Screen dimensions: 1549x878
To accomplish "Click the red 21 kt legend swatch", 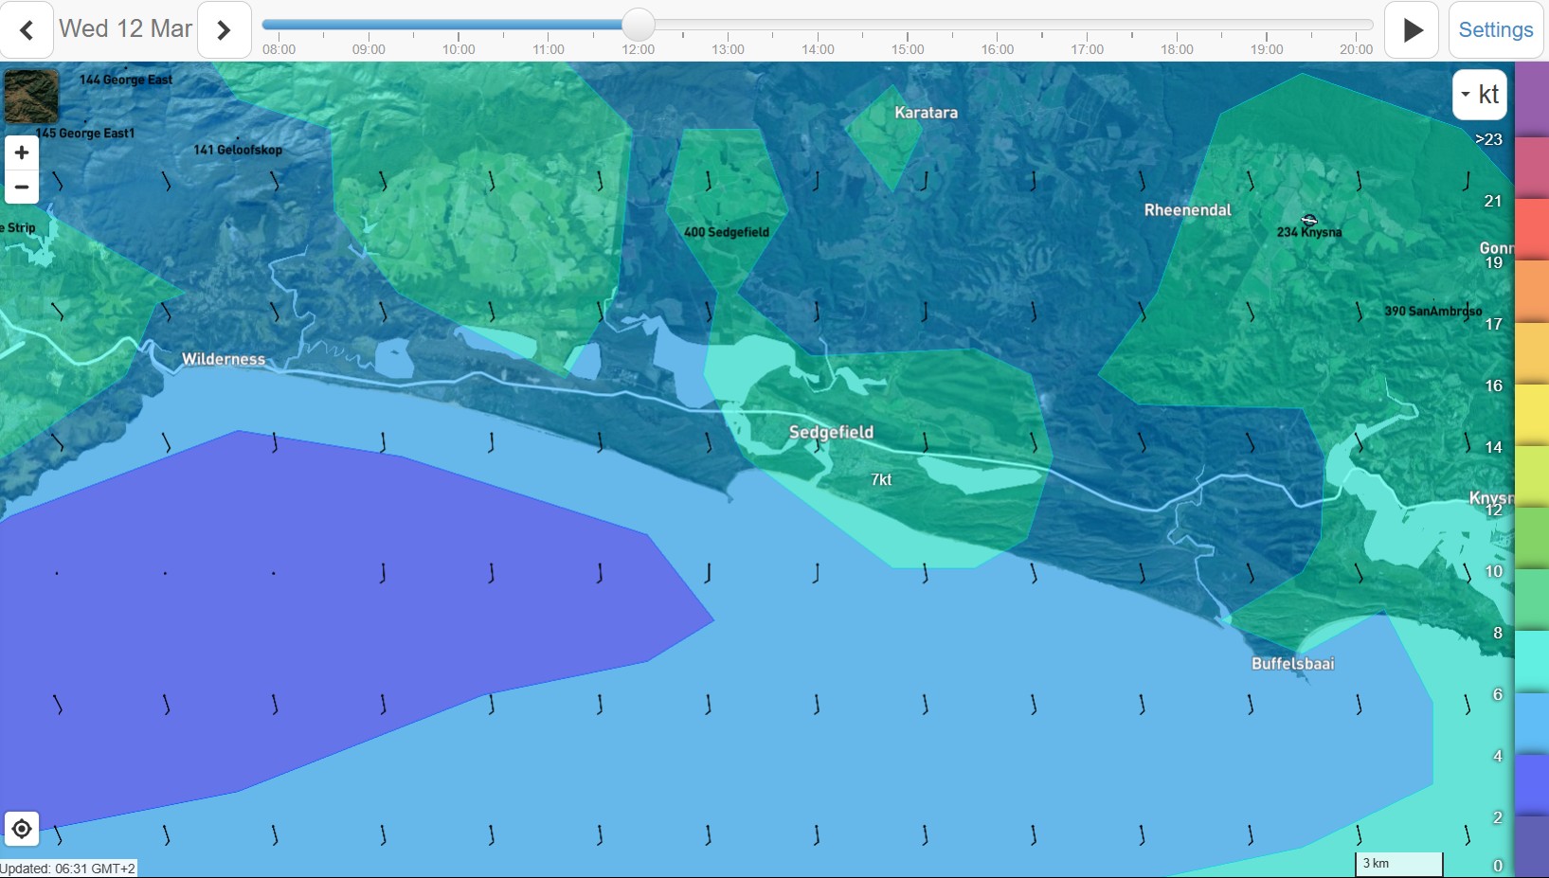I will (x=1532, y=229).
